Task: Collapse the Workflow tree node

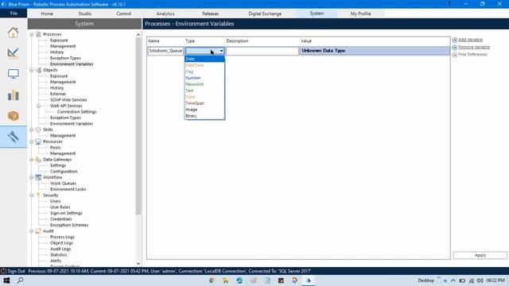Action: point(32,177)
